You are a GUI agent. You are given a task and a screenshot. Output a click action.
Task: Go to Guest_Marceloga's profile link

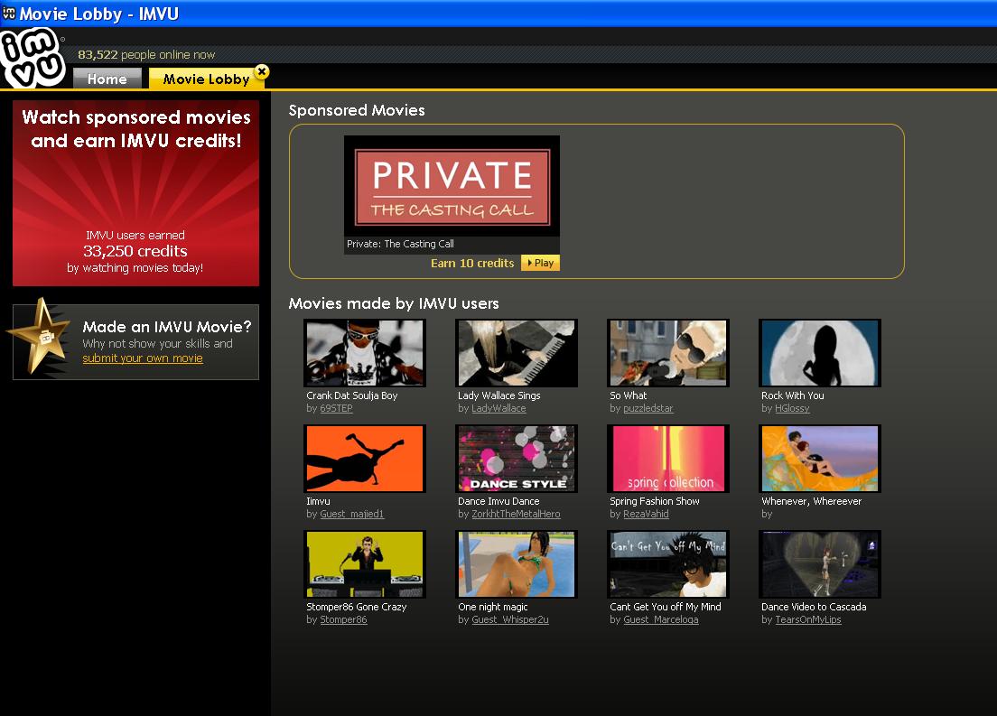[x=661, y=619]
